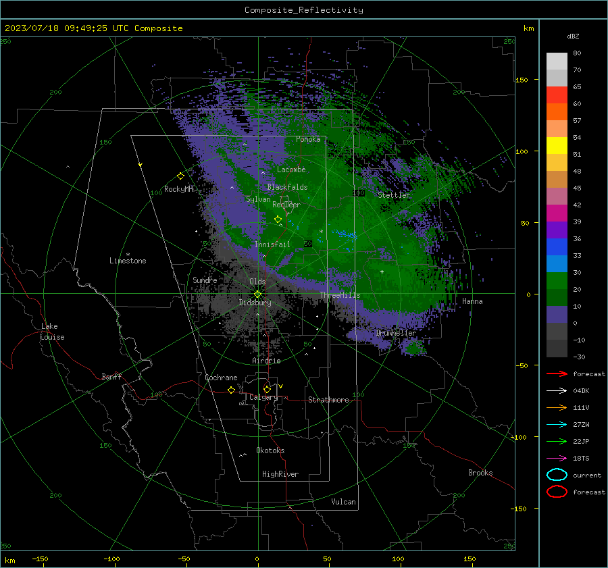608x568 pixels.
Task: Click the Cochrane map label
Action: [221, 378]
